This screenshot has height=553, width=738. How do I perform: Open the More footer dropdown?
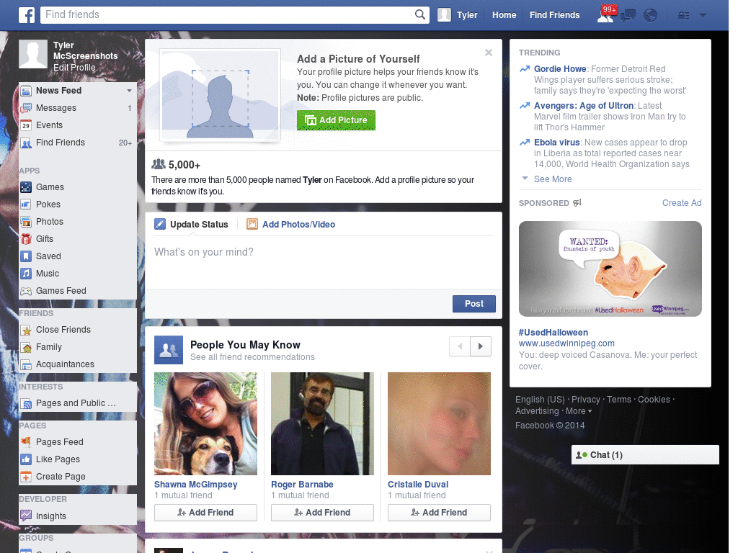click(579, 411)
